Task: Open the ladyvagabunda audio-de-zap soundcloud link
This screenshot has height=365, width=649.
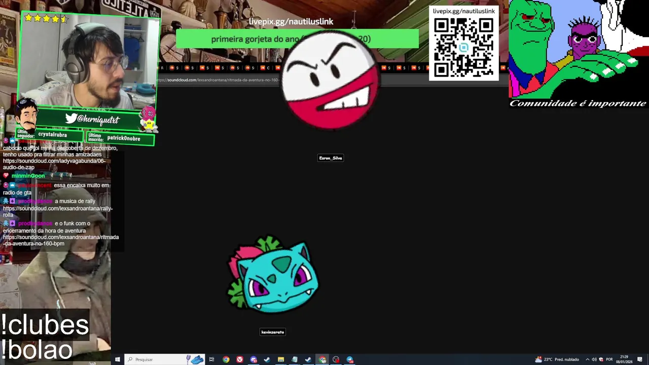Action: click(54, 164)
